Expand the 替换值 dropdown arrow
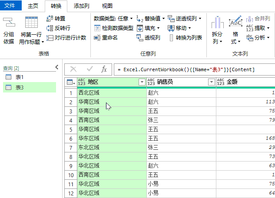The image size is (275, 198). tap(163, 18)
